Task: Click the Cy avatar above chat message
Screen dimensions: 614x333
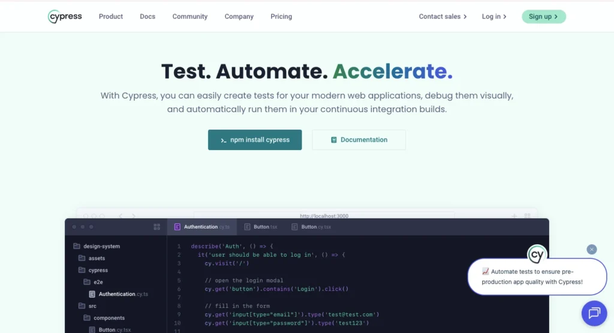Action: pyautogui.click(x=537, y=255)
